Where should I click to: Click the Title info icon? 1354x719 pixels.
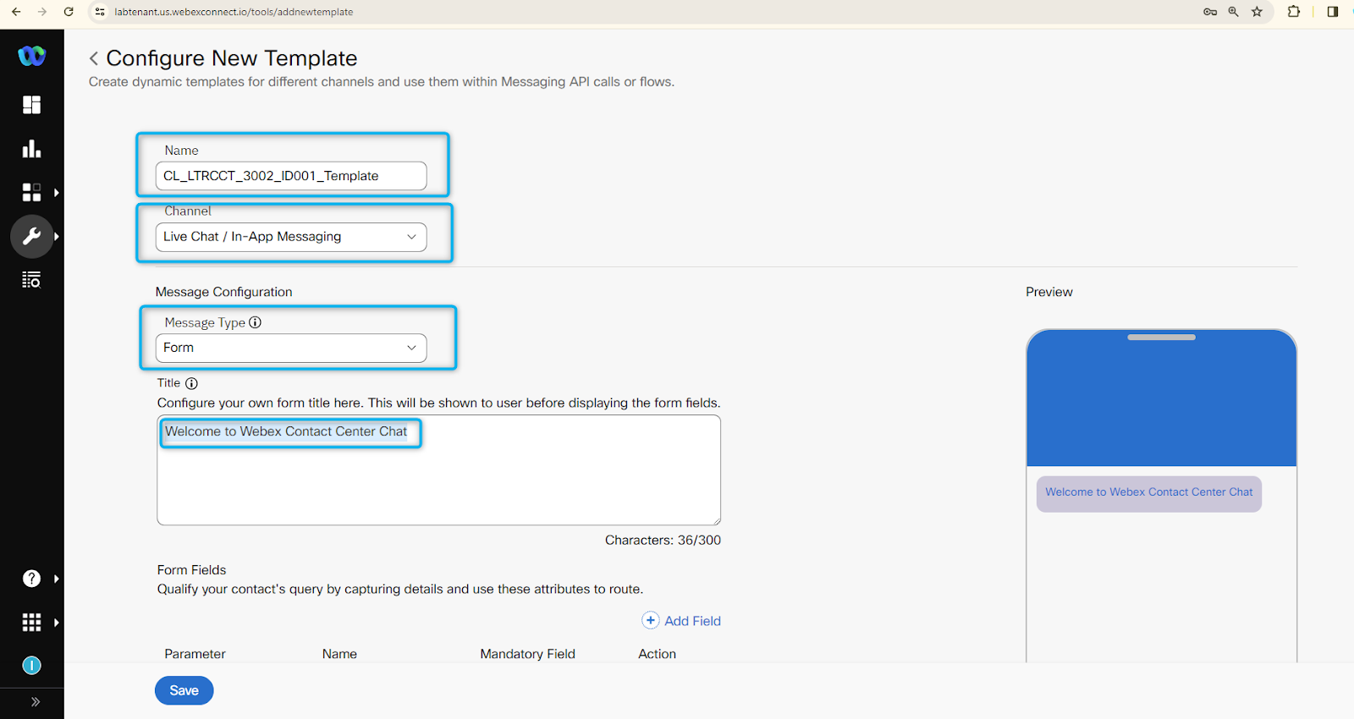pyautogui.click(x=191, y=383)
